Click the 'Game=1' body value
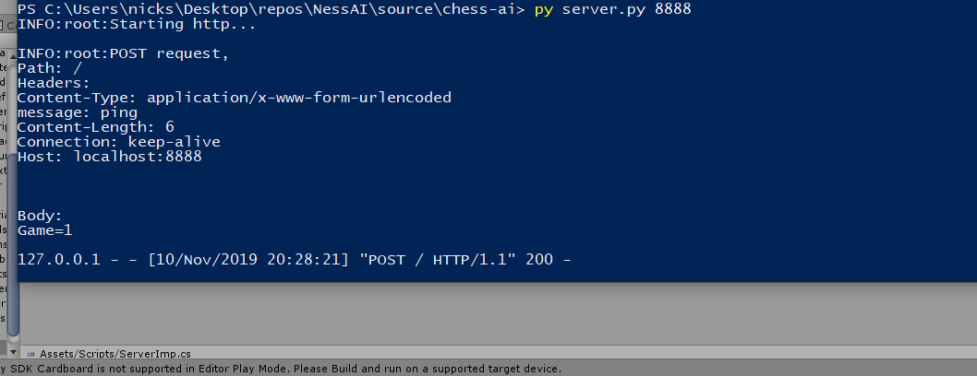 45,230
